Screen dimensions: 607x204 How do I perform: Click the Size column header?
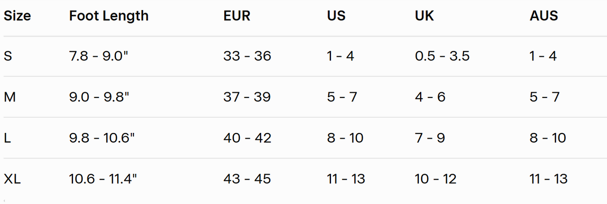point(17,16)
